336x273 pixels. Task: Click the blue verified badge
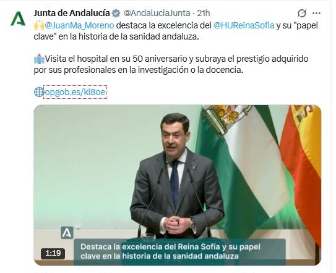coord(116,13)
